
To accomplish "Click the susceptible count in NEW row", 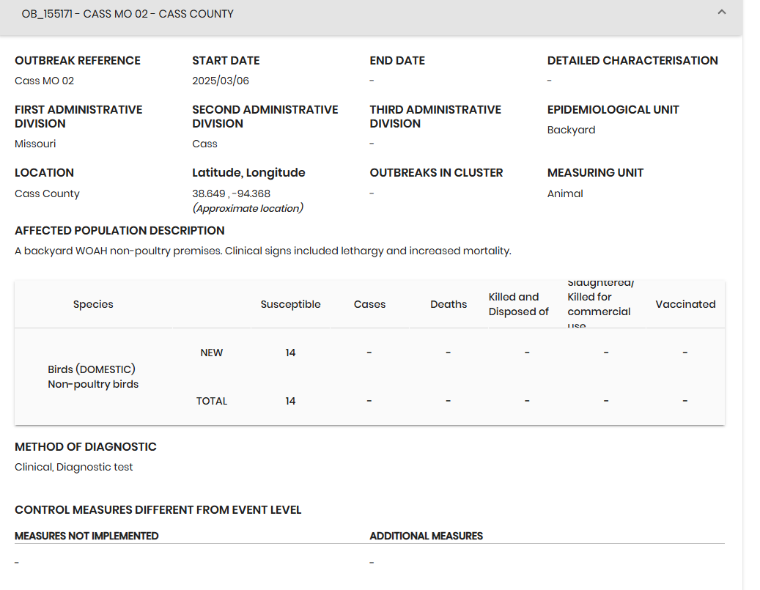I will [x=290, y=353].
